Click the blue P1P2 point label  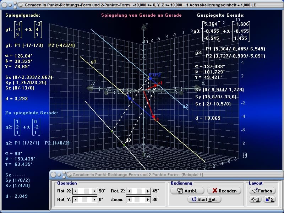pos(155,75)
